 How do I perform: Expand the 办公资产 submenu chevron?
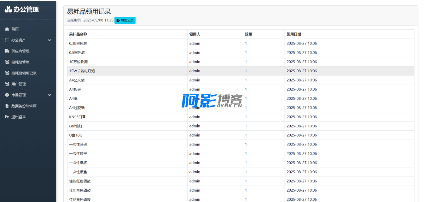pyautogui.click(x=49, y=40)
